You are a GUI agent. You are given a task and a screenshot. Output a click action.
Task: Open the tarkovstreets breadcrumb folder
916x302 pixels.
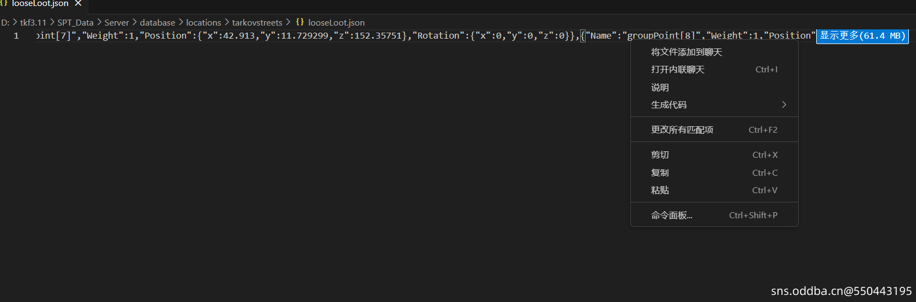click(257, 22)
